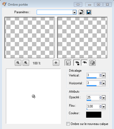The height and width of the screenshot is (129, 114).
Task: Toggle proof eye preview button
Action: tap(84, 63)
